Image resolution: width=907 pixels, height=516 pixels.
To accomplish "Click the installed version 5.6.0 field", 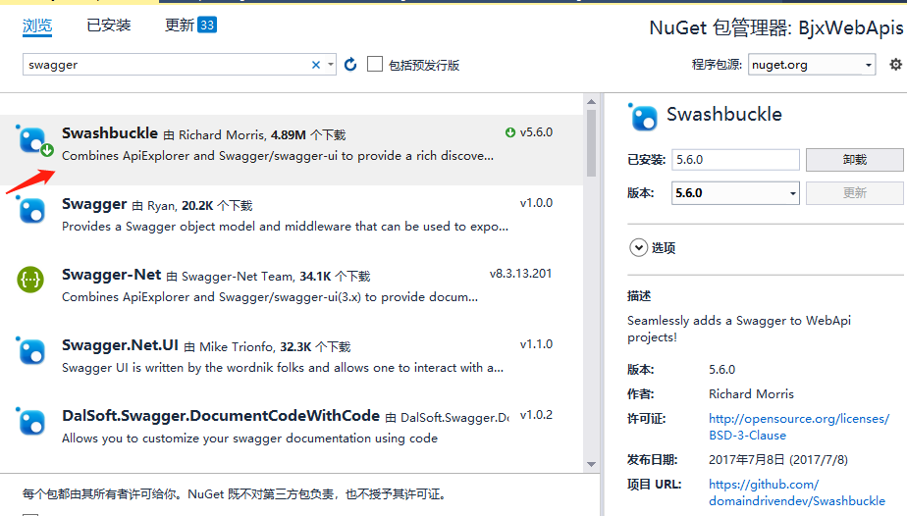I will pos(736,160).
